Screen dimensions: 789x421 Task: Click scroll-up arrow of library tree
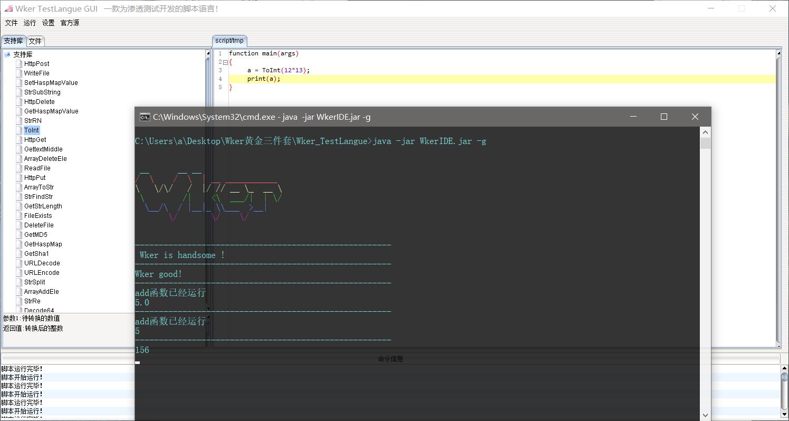(x=208, y=53)
